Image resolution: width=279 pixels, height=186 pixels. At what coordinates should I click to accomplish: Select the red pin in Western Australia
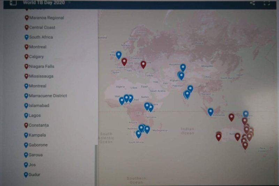[x=219, y=136]
